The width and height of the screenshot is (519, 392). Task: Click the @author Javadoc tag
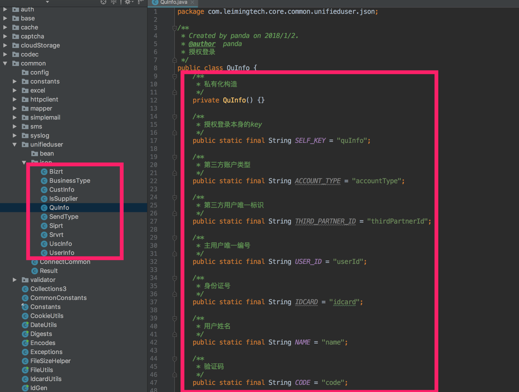pyautogui.click(x=202, y=44)
